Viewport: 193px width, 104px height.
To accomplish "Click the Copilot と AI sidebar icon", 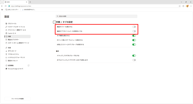I will tap(6, 33).
